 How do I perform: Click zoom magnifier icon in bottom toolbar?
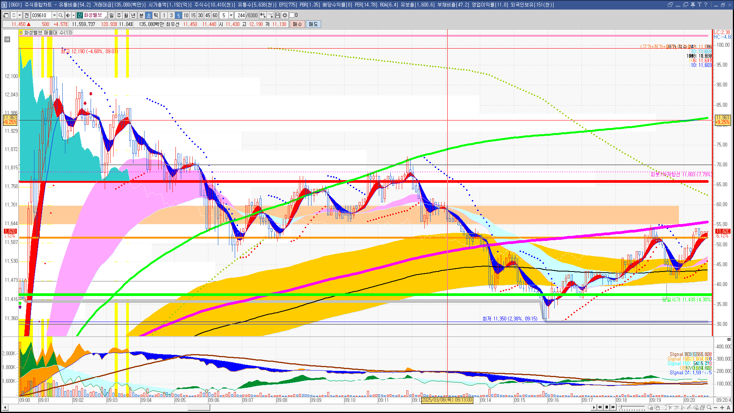(x=709, y=407)
